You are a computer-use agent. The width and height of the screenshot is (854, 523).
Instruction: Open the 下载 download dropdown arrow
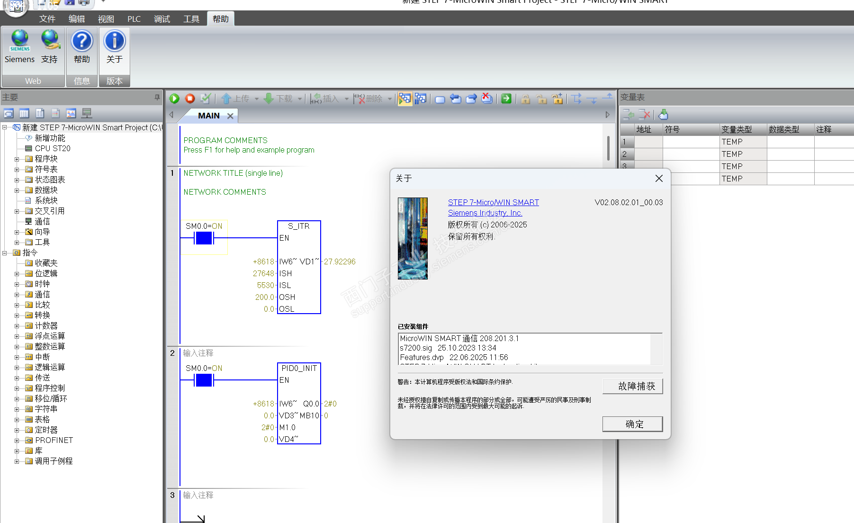coord(300,99)
